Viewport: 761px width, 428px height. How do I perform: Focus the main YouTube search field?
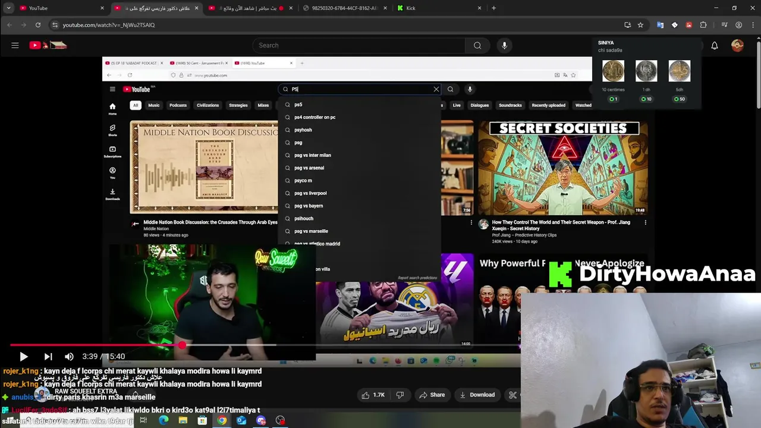[x=359, y=45]
